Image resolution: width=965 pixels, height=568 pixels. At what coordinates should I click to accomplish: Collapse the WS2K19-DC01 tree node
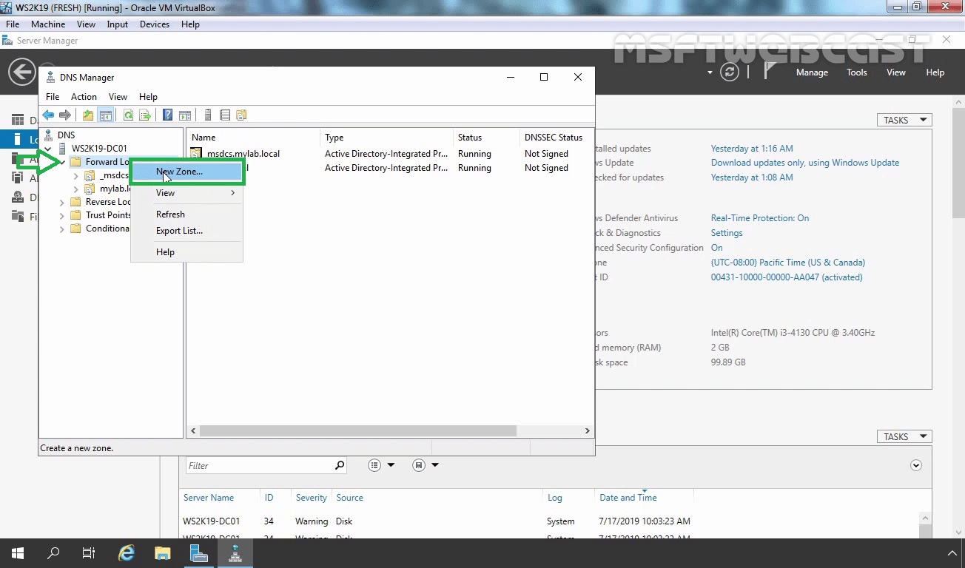pyautogui.click(x=48, y=149)
